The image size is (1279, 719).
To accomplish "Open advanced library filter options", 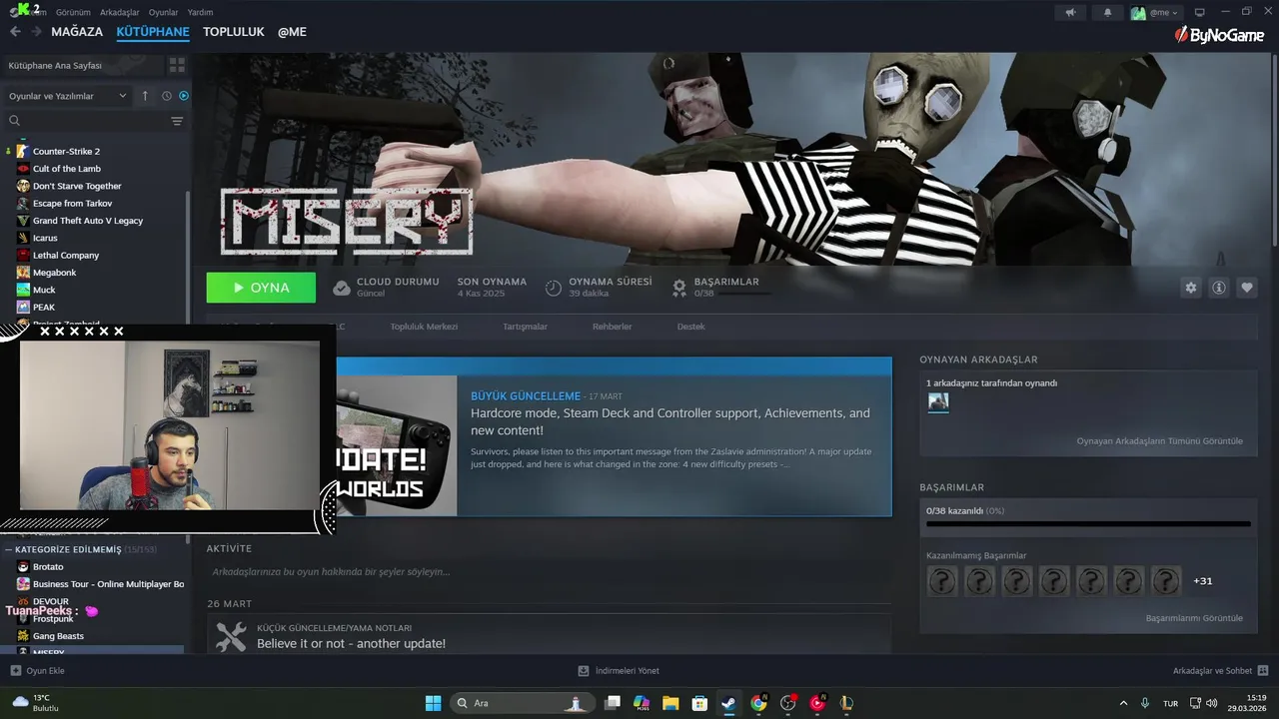I will pyautogui.click(x=177, y=121).
